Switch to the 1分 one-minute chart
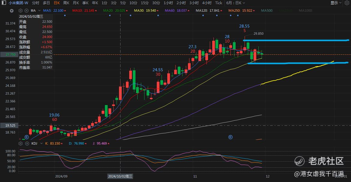This screenshot has width=351, height=182. pyautogui.click(x=104, y=3)
